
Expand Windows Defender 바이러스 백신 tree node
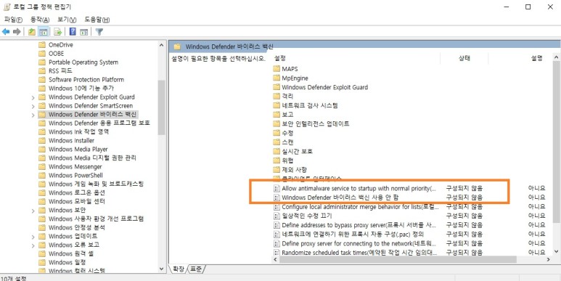(33, 115)
